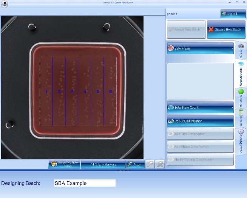Click the application orb icon in title bar

(5, 5)
